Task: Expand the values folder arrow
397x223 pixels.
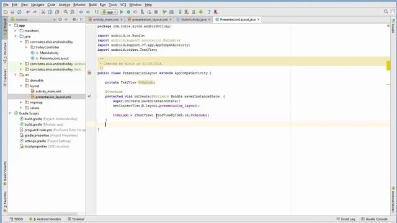Action: coord(21,108)
